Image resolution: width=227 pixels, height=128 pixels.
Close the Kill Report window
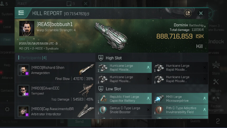[201, 13]
